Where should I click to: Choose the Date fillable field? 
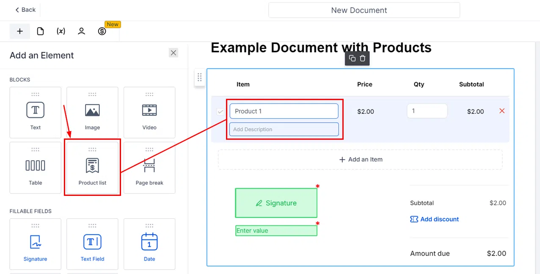[149, 244]
